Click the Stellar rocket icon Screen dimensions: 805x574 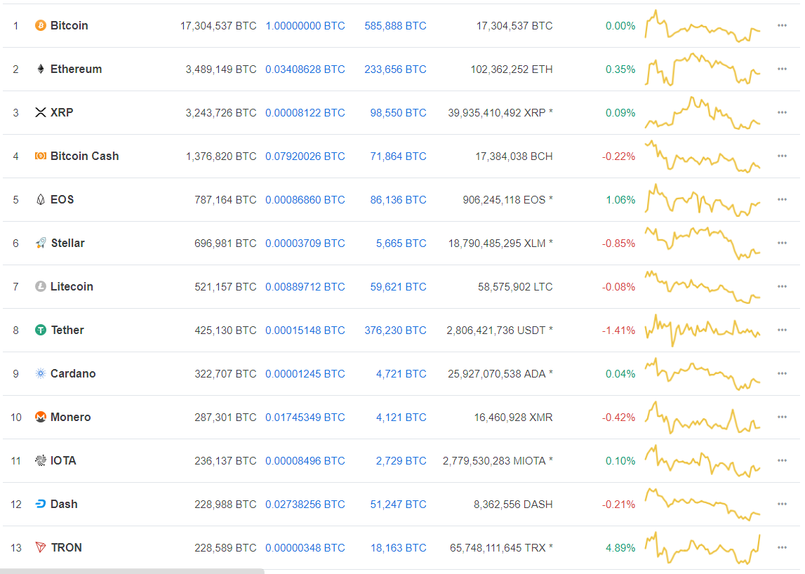(x=41, y=243)
